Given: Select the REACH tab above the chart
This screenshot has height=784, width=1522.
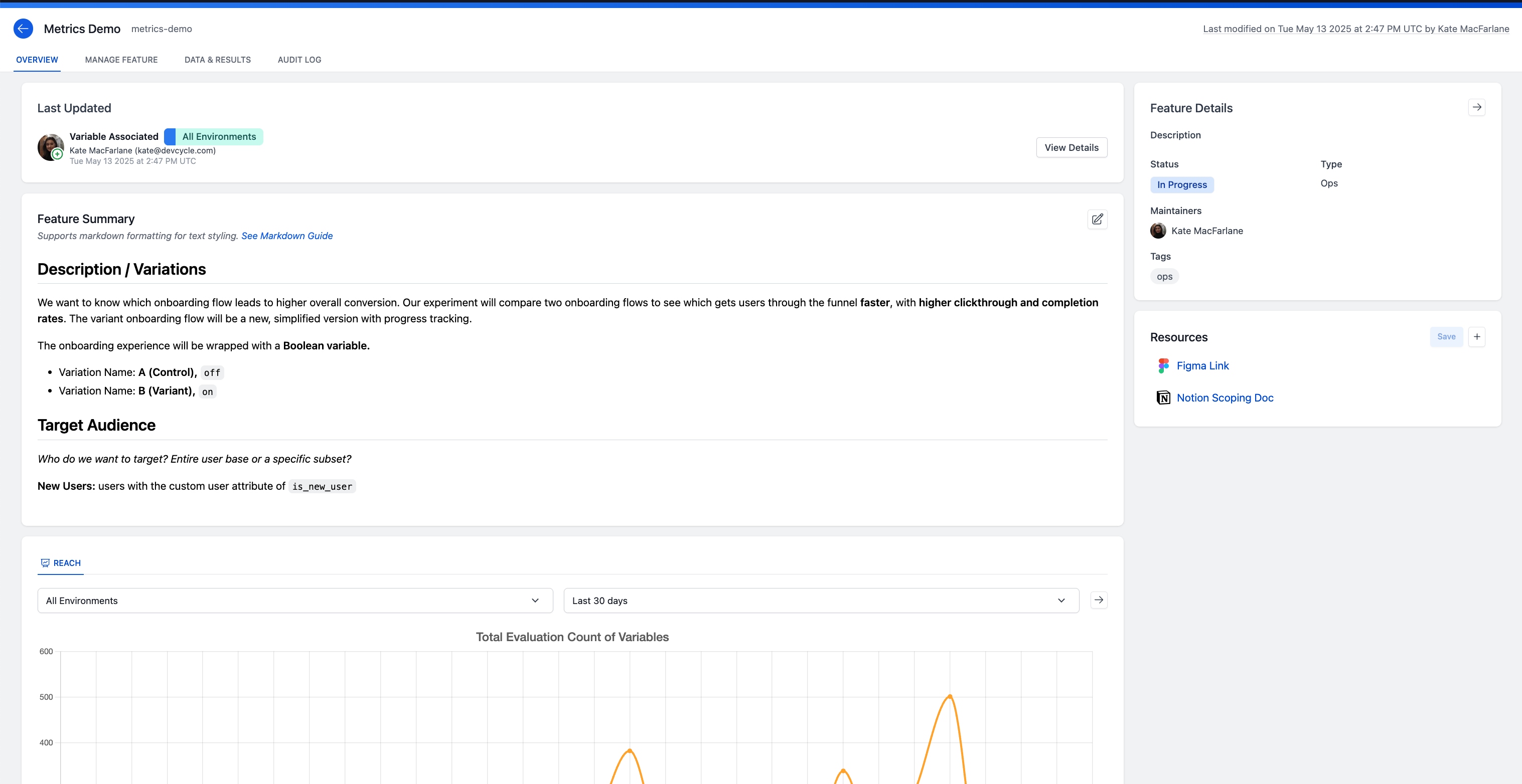Looking at the screenshot, I should click(x=60, y=562).
